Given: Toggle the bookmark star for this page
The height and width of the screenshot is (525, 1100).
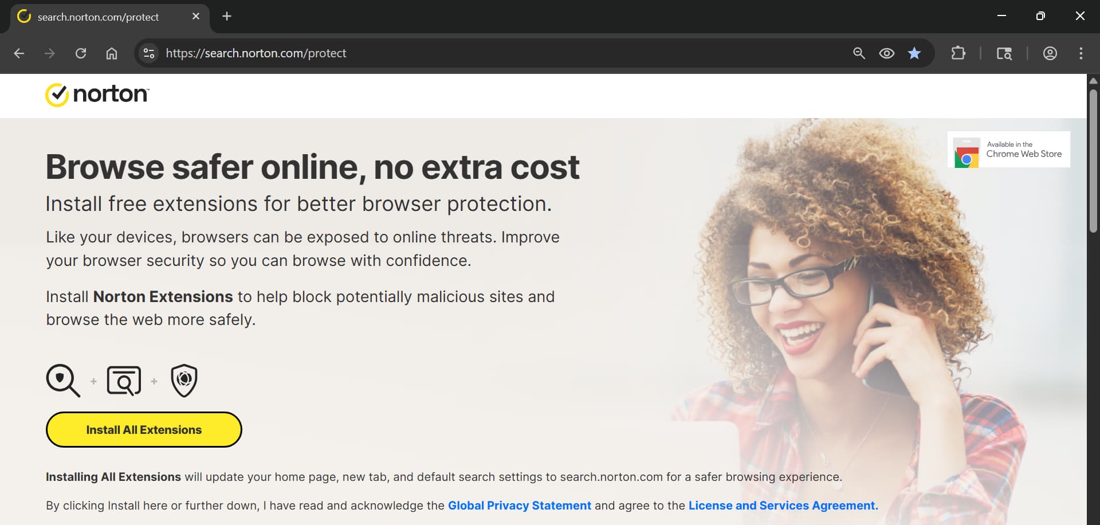Looking at the screenshot, I should (914, 53).
